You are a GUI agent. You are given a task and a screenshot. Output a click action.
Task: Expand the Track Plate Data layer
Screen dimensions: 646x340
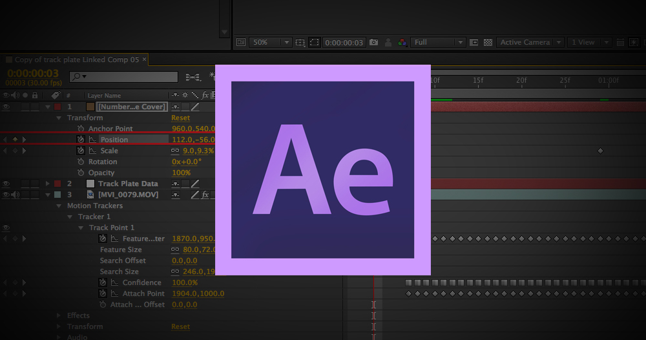[x=48, y=184]
